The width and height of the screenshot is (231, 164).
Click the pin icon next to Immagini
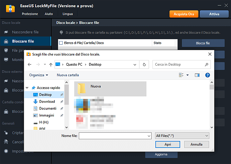(x=62, y=115)
